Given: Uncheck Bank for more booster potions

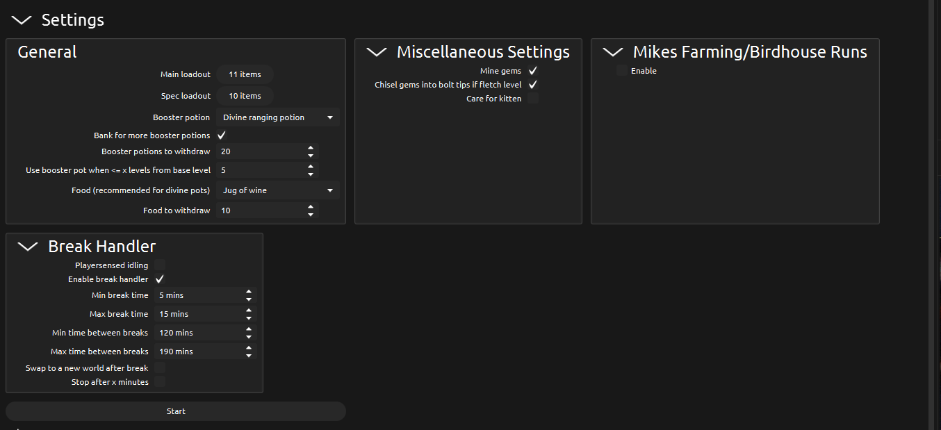Looking at the screenshot, I should click(x=222, y=135).
